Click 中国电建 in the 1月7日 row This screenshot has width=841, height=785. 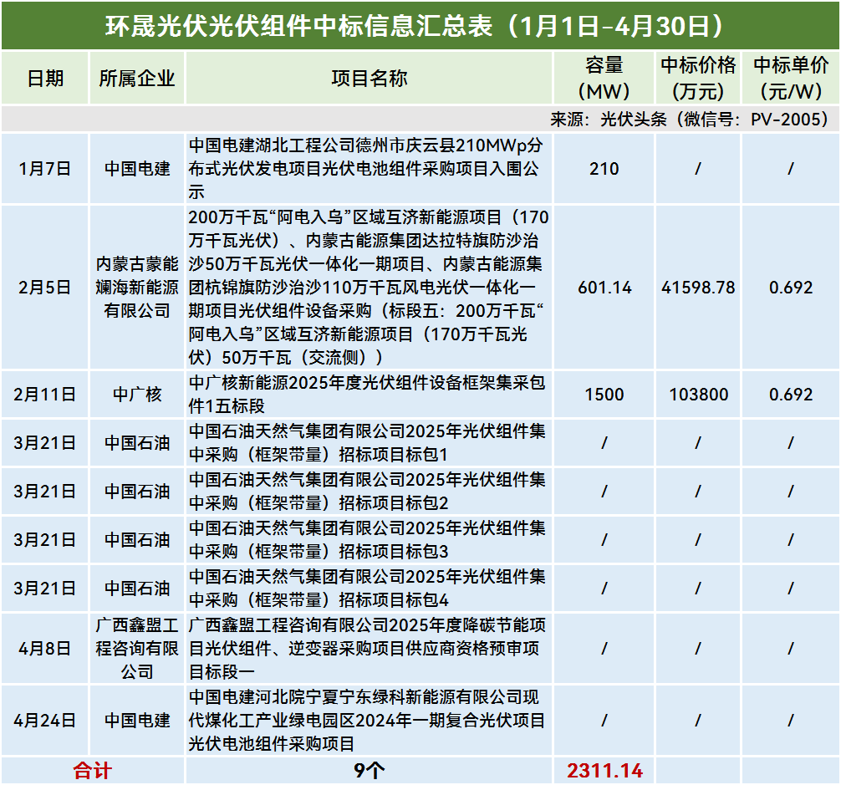pyautogui.click(x=137, y=168)
